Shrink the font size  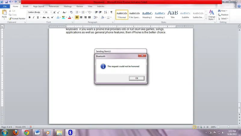[58, 12]
